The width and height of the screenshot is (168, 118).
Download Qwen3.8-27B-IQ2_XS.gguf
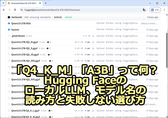(x=93, y=55)
